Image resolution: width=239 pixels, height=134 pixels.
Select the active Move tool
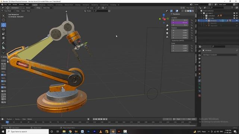pyautogui.click(x=3, y=25)
